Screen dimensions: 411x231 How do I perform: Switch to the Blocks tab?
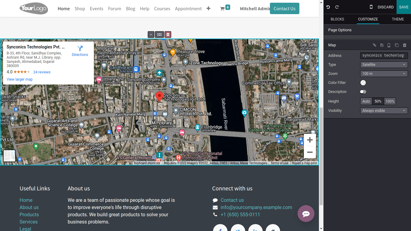click(337, 19)
